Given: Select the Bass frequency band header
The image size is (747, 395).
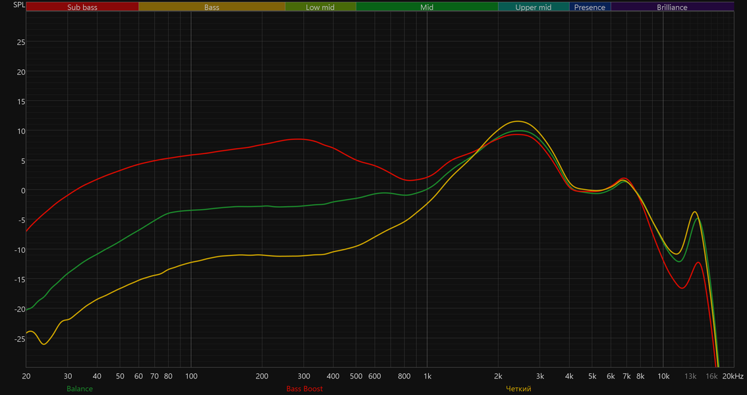Looking at the screenshot, I should point(212,7).
